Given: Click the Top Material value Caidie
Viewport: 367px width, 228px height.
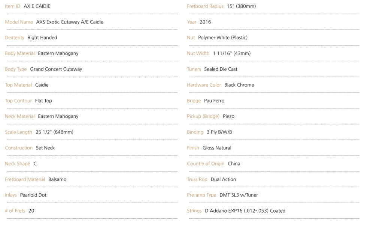Looking at the screenshot, I should pos(42,85).
